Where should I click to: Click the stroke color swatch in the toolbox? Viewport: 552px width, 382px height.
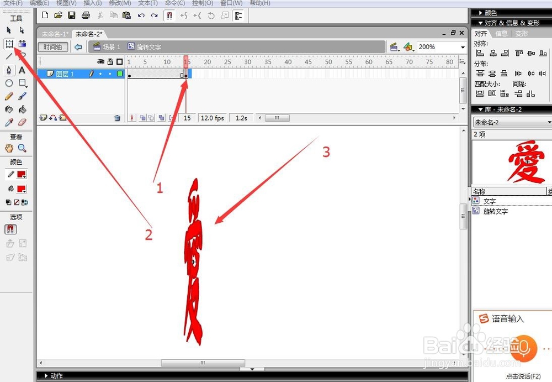point(21,174)
